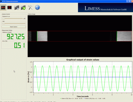
Task: Click the green strain curve legend entry
Action: click(x=71, y=99)
